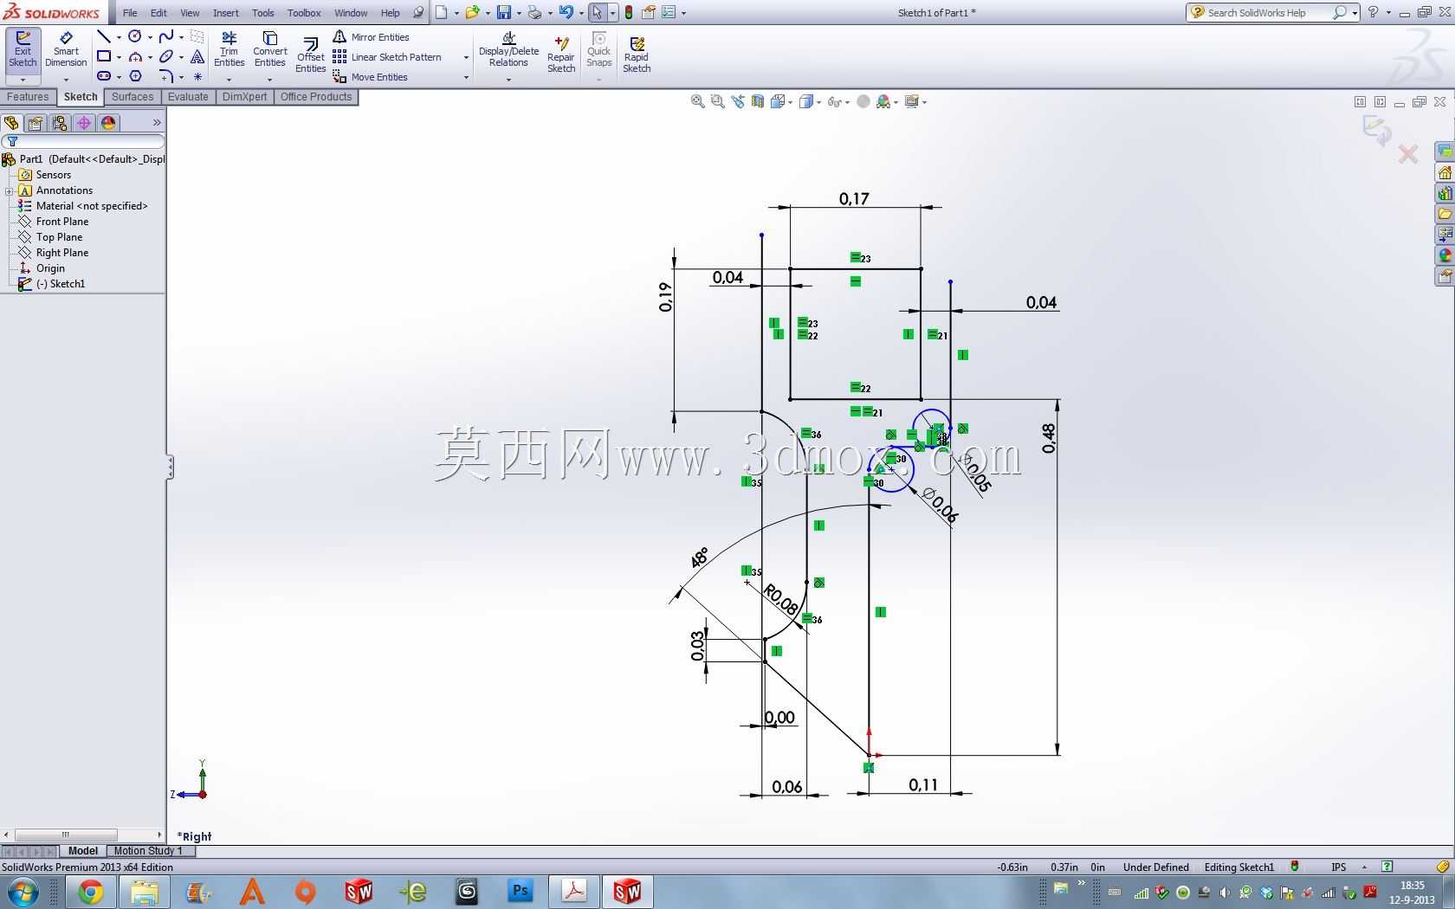Select the Ellipse sketch tool

[x=166, y=56]
